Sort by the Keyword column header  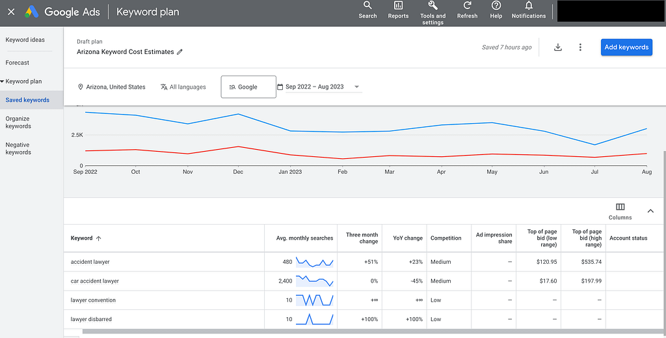[86, 238]
